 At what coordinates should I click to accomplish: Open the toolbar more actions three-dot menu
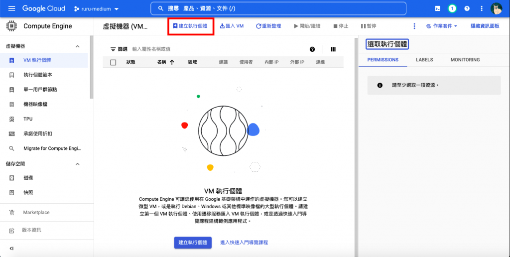(414, 26)
